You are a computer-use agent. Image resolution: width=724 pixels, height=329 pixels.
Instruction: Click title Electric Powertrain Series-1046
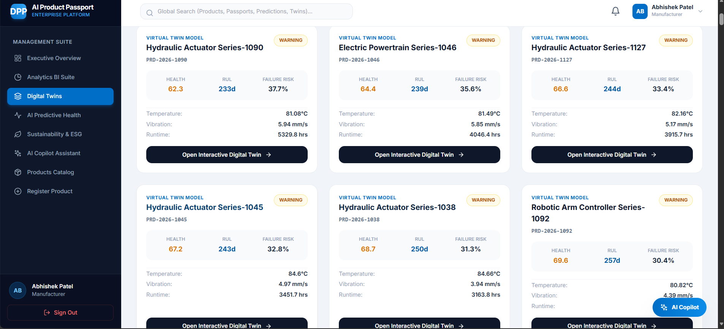(398, 48)
